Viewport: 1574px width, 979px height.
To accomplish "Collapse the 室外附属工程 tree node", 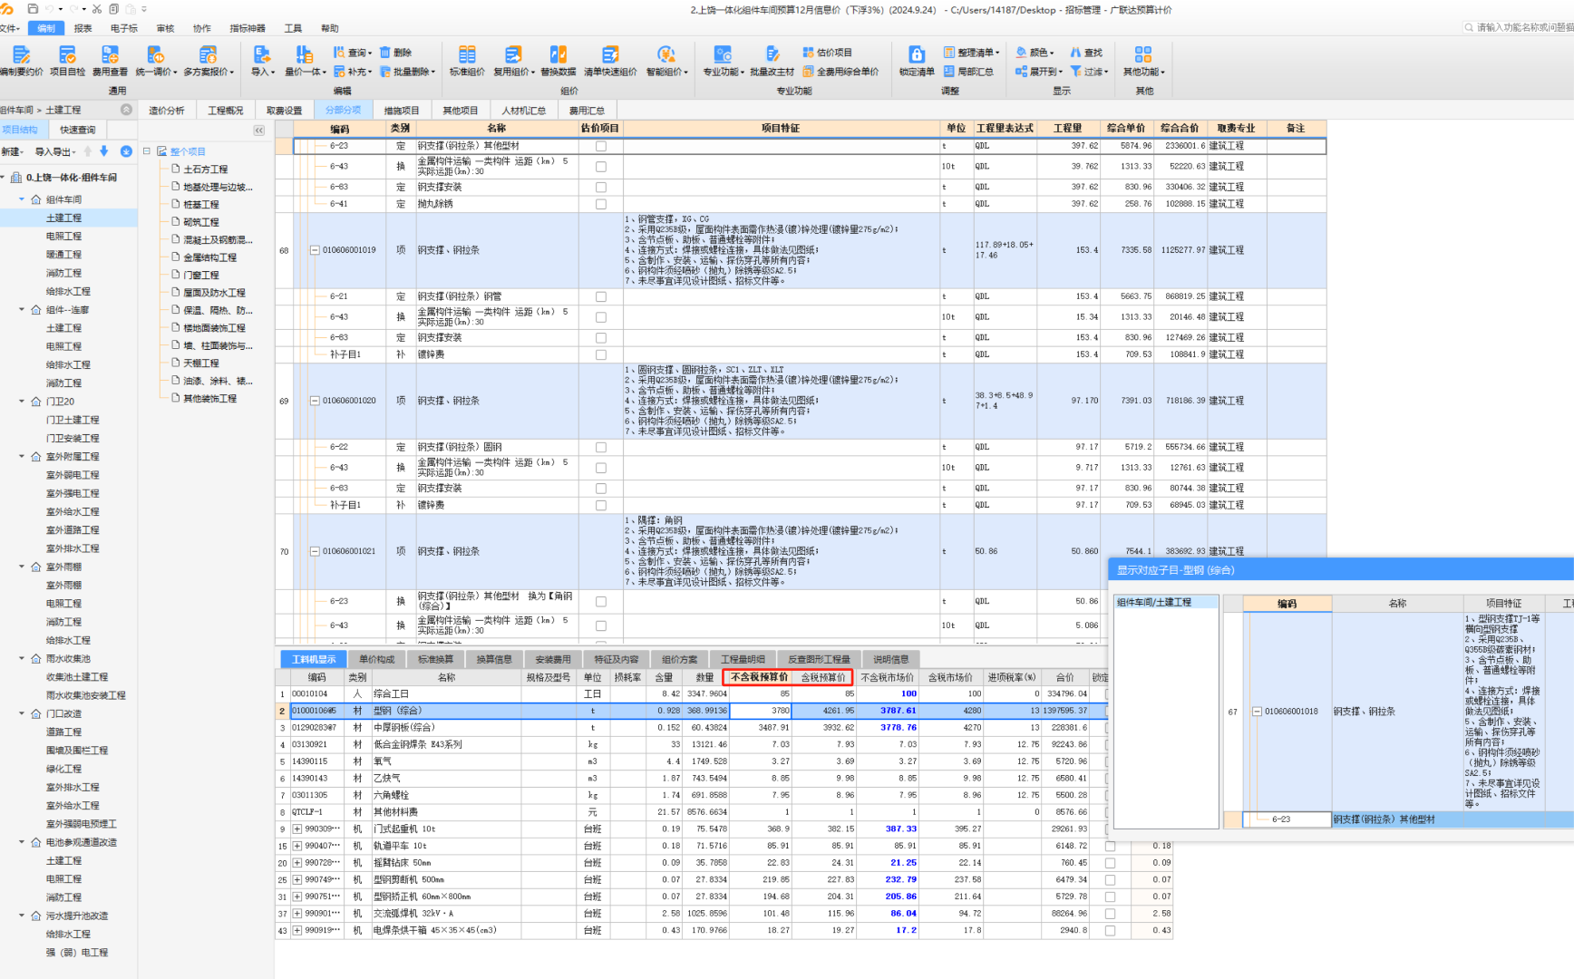I will click(23, 456).
